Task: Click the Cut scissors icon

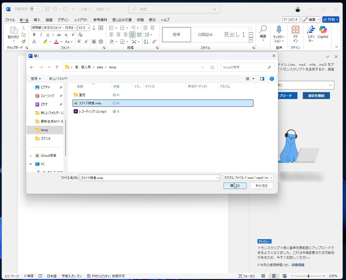Action: click(x=23, y=28)
